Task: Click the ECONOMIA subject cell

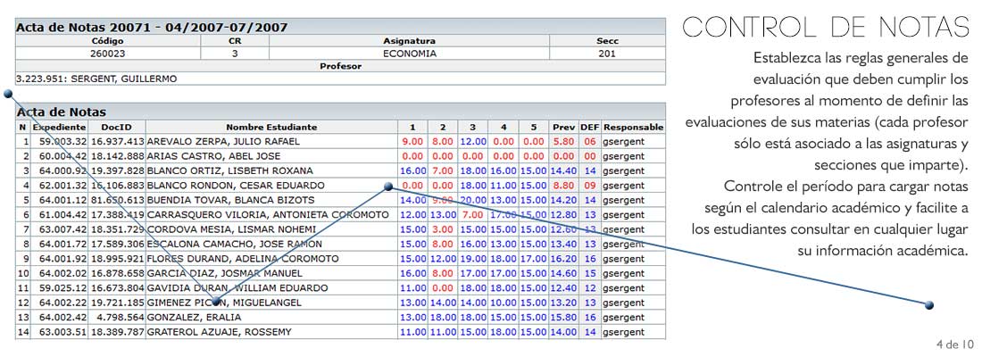Action: click(409, 54)
